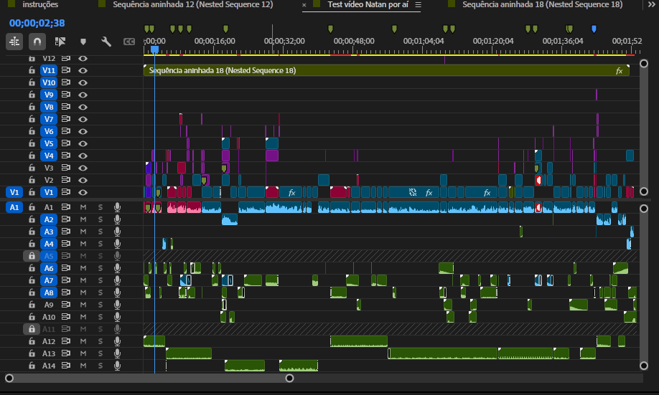
Task: Switch to Sequência aninhada 18 tab
Action: click(542, 4)
